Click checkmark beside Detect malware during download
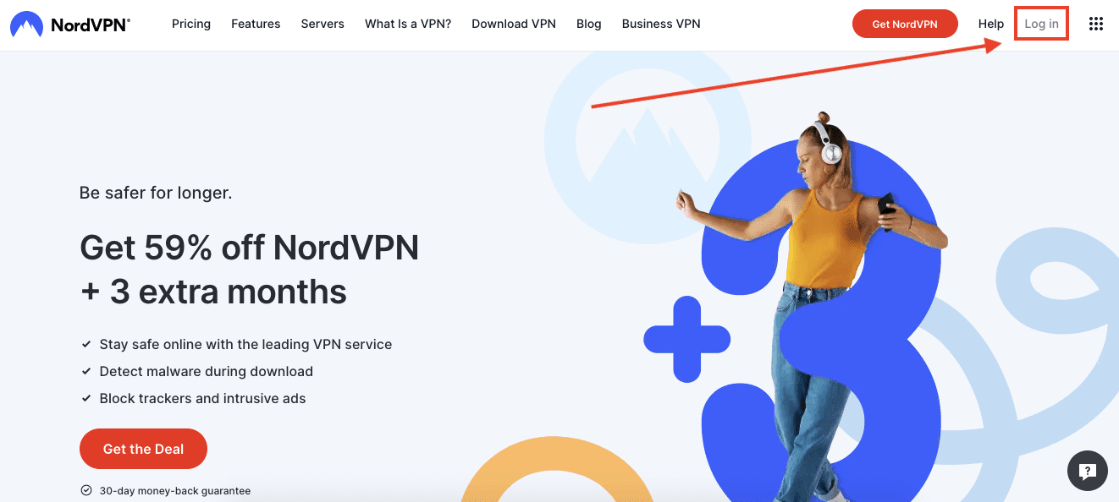The image size is (1119, 502). [86, 372]
